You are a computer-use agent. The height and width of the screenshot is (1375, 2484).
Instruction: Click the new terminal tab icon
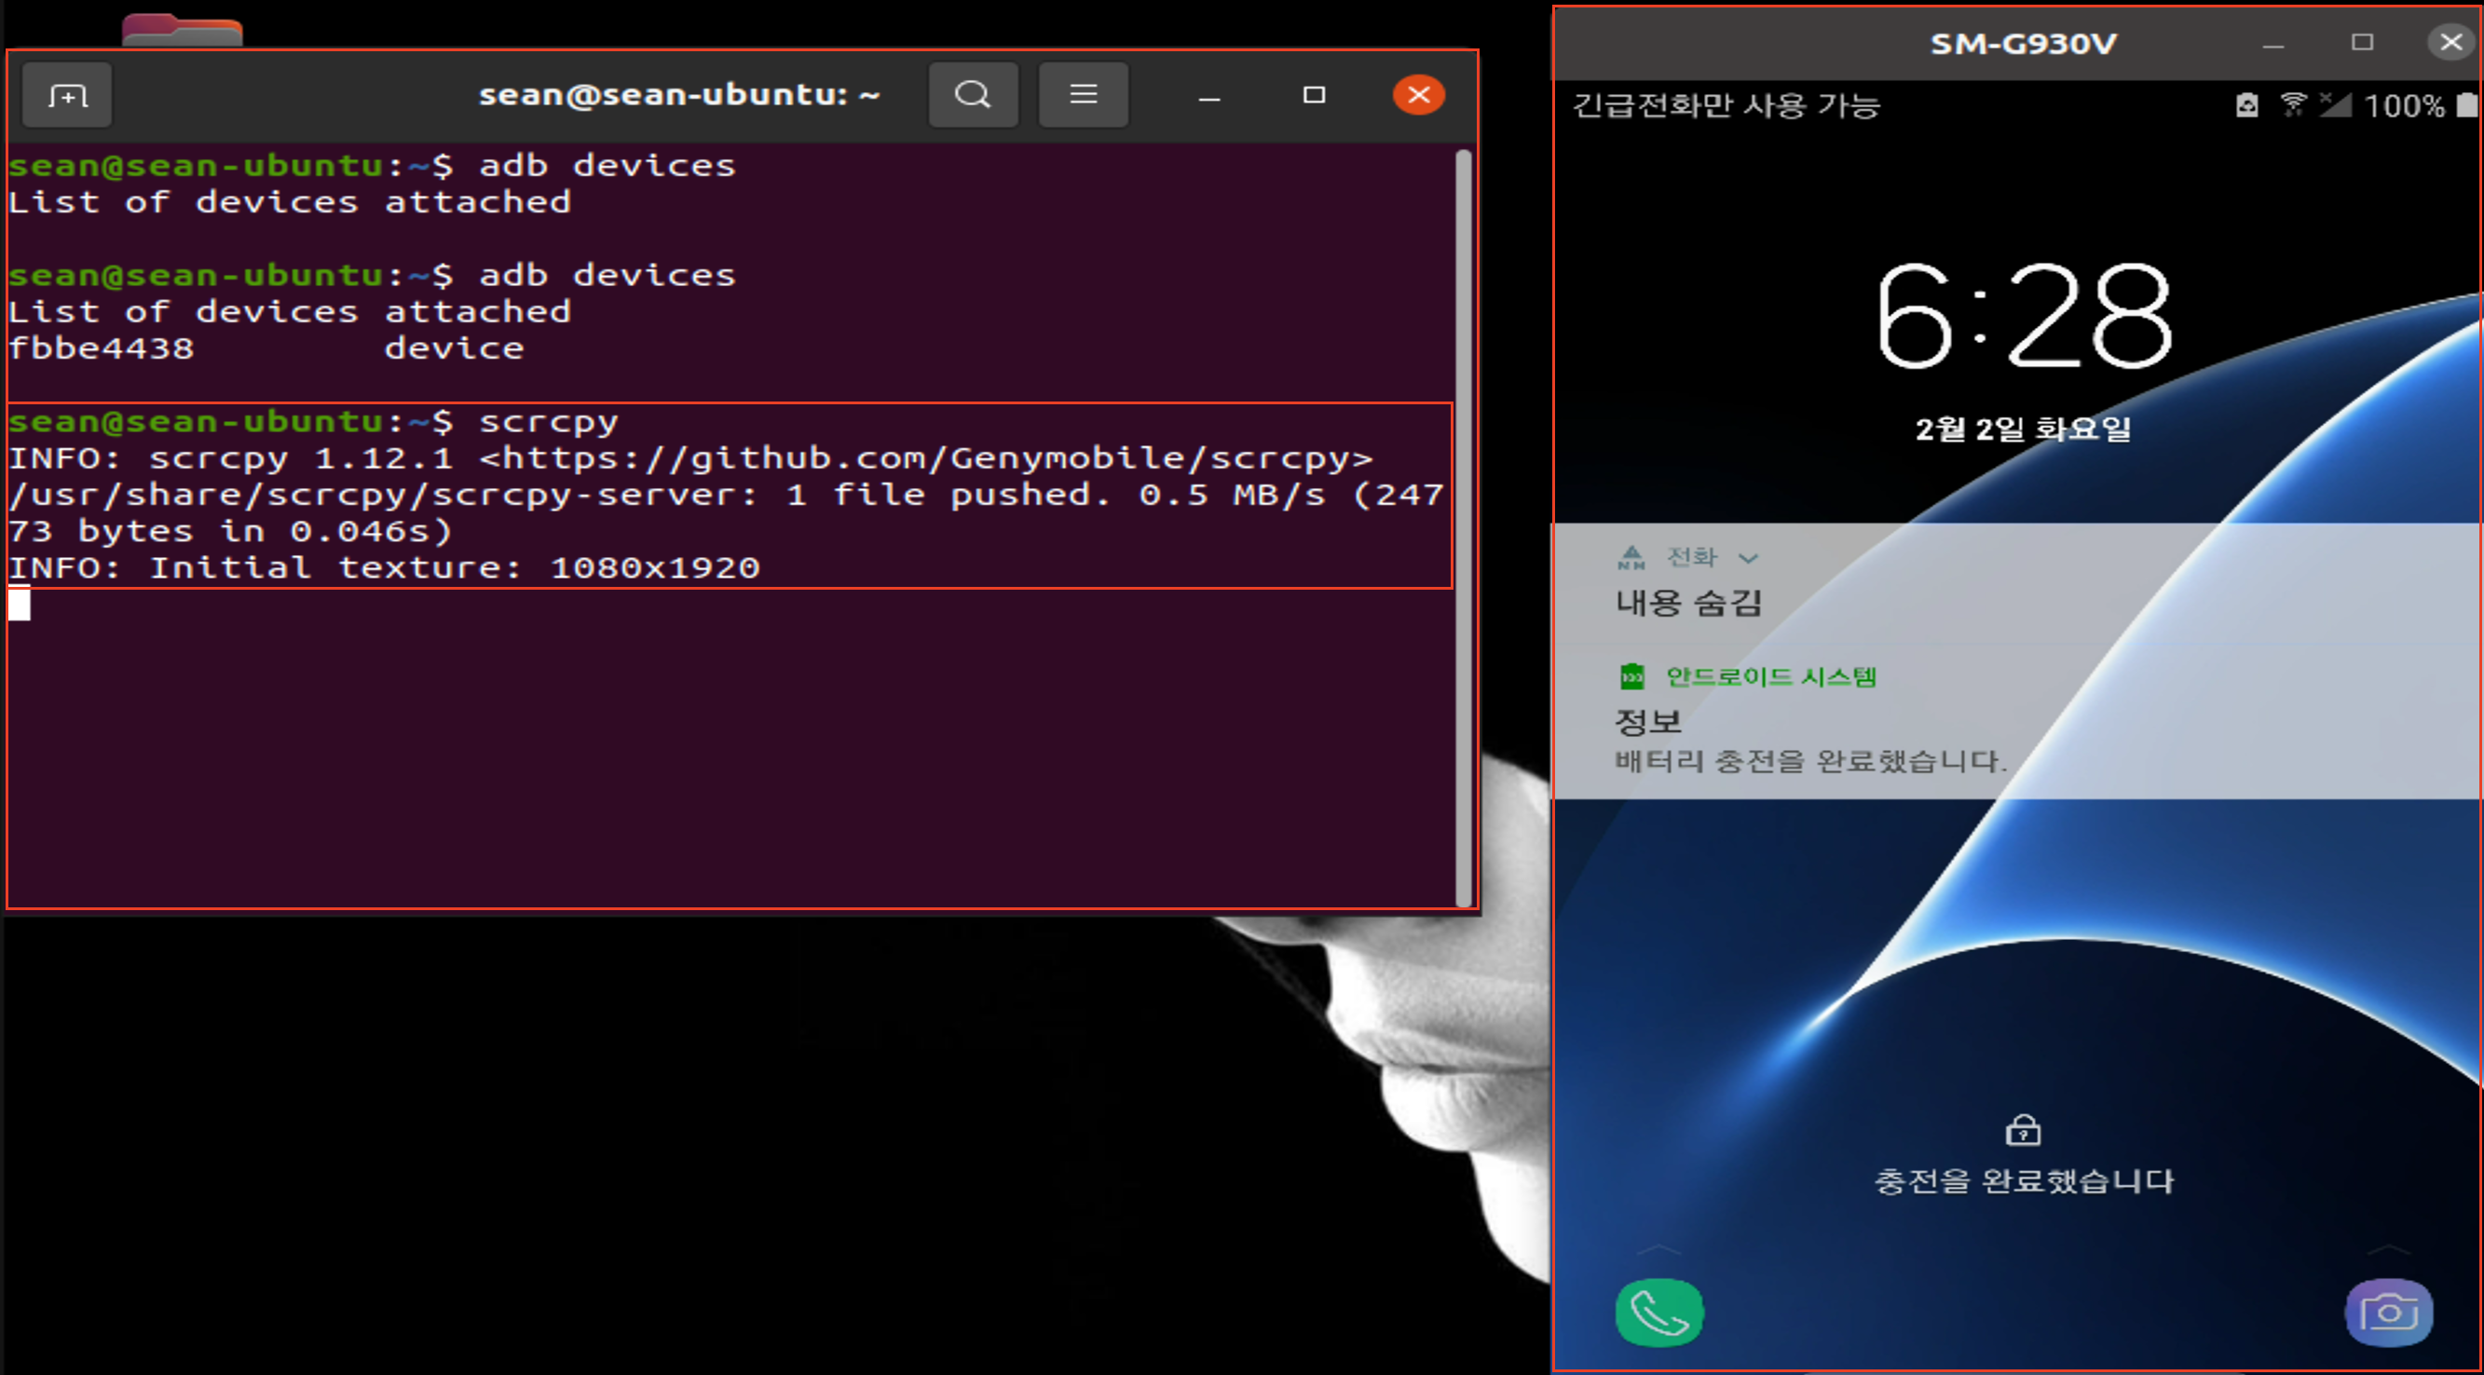click(67, 95)
